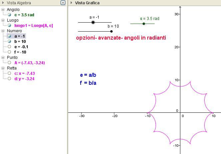The width and height of the screenshot is (221, 154).
Task: Select line c: x = -7.43 entry
Action: coord(25,74)
